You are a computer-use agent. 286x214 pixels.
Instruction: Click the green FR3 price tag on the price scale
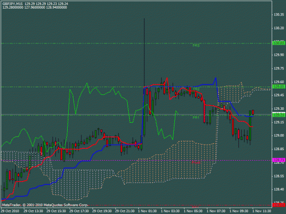pos(279,43)
